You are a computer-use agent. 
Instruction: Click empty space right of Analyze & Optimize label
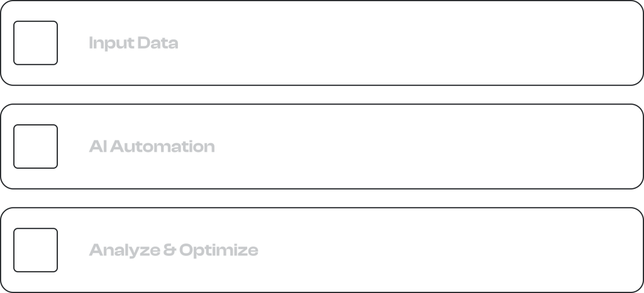(x=440, y=250)
